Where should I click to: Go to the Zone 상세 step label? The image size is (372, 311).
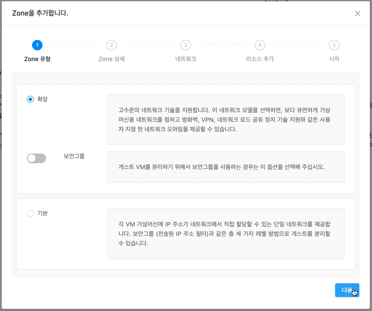point(112,59)
